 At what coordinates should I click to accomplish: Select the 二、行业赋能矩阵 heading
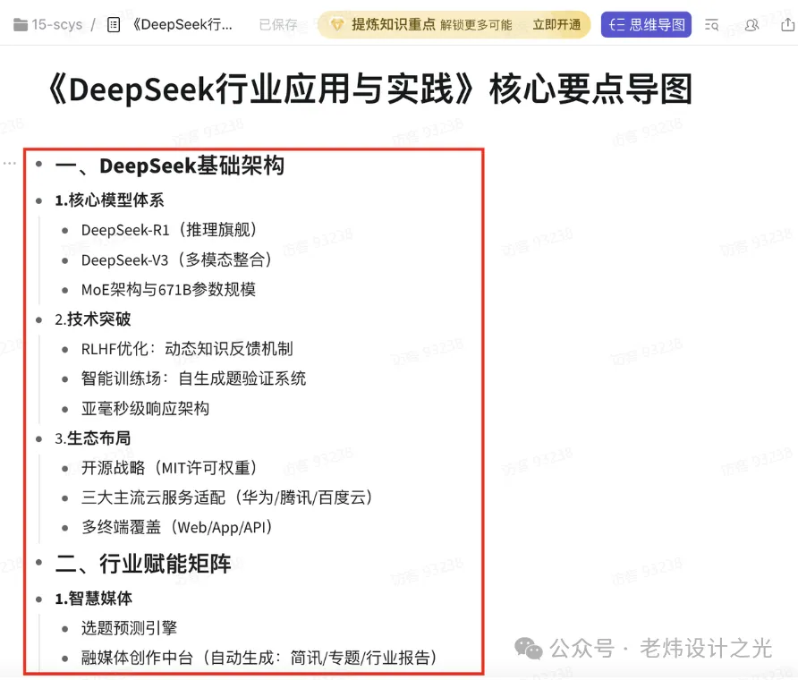point(143,564)
